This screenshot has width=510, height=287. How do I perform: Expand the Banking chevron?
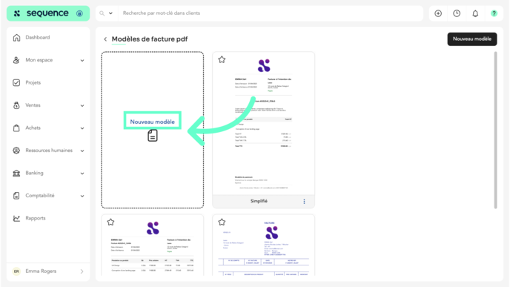coord(82,173)
